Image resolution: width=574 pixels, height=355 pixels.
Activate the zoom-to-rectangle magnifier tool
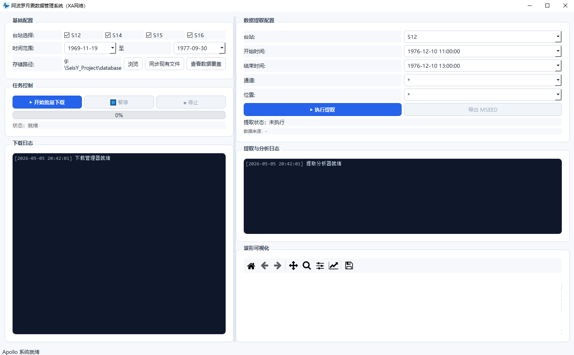tap(307, 266)
